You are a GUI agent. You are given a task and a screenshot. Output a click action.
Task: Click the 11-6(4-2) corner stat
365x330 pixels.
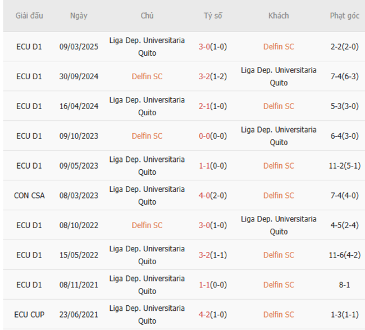pyautogui.click(x=344, y=255)
